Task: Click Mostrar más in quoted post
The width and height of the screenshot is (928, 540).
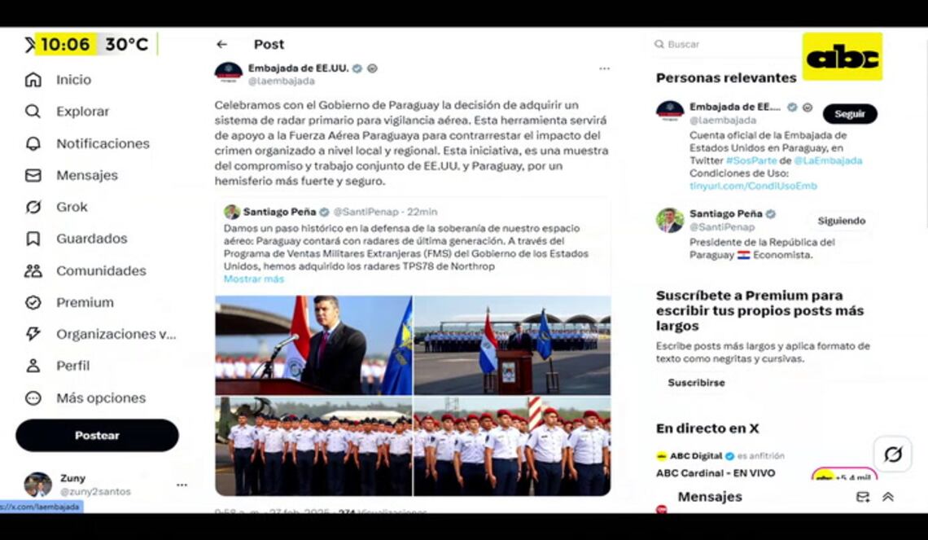Action: click(254, 279)
